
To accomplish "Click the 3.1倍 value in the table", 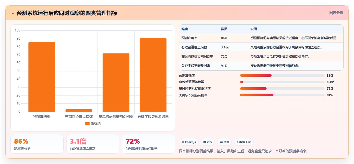I will coord(225,47).
